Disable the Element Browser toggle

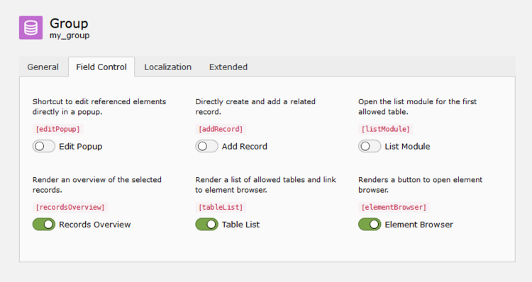[370, 225]
